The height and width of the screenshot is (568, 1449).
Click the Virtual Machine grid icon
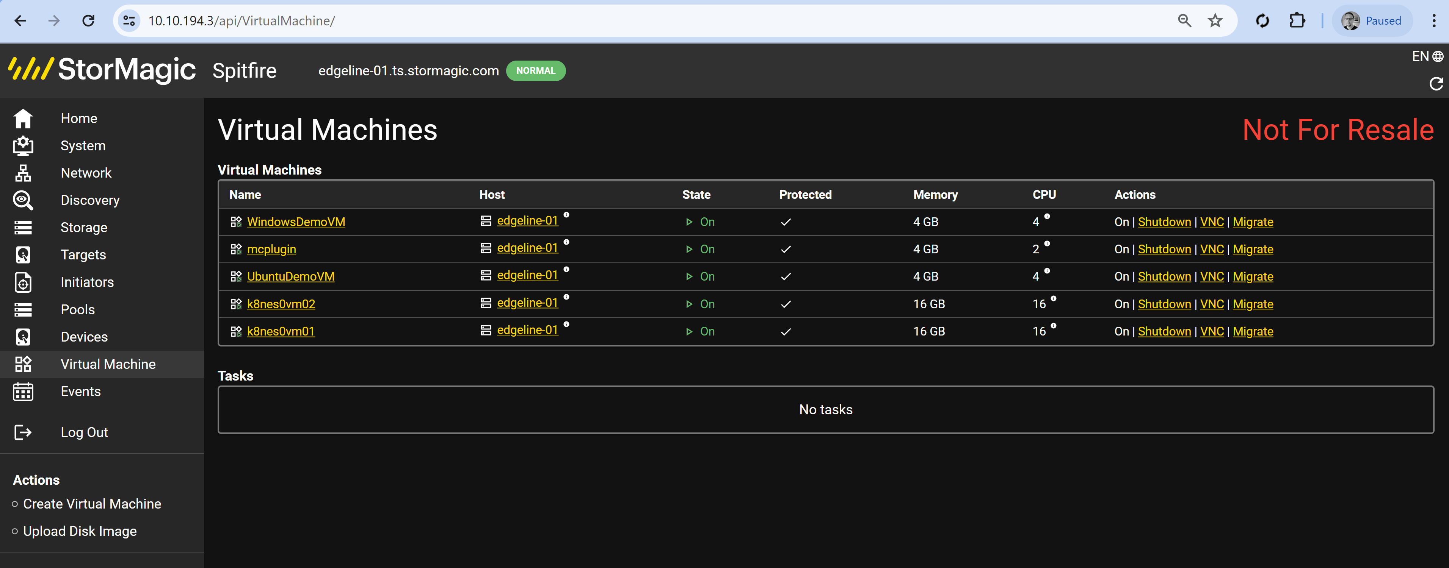click(23, 364)
